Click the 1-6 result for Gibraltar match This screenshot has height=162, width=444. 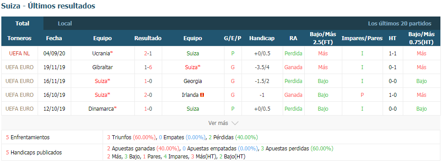pos(148,67)
